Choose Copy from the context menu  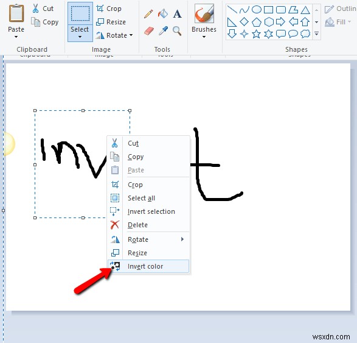point(148,157)
